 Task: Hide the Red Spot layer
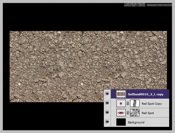point(107,113)
